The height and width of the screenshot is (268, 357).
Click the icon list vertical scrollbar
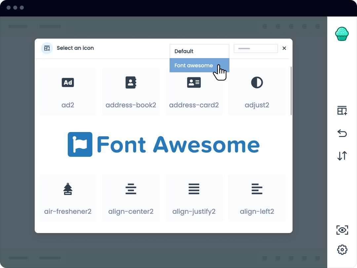(291, 91)
